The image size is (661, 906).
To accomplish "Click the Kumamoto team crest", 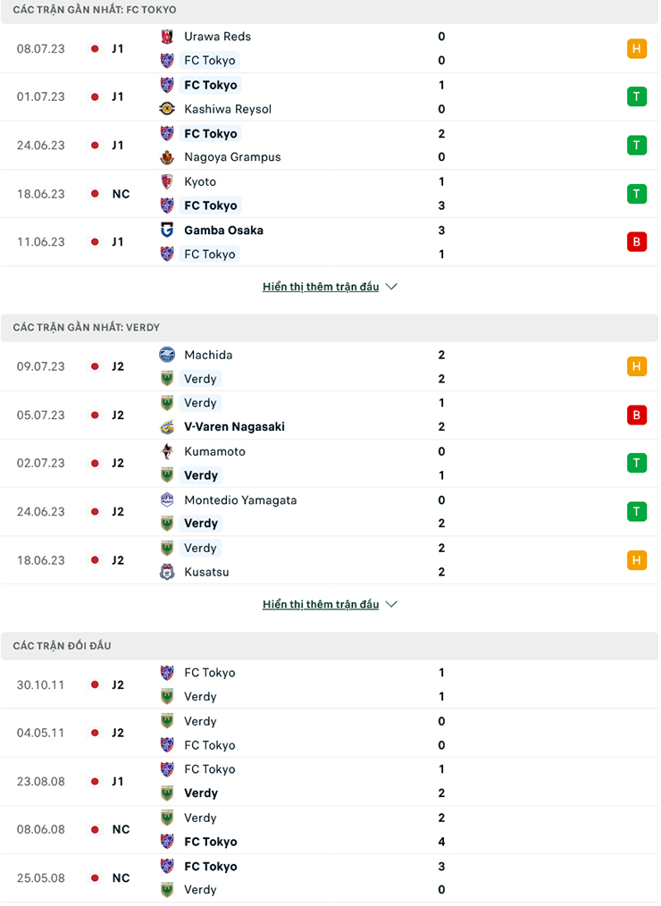I will point(167,451).
